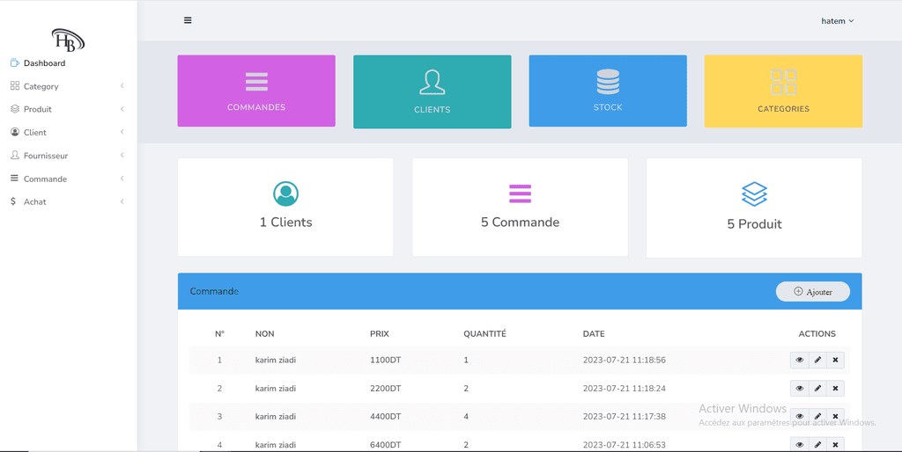Click the blue layers icon above 5 Produit
Image resolution: width=902 pixels, height=452 pixels.
tap(754, 194)
